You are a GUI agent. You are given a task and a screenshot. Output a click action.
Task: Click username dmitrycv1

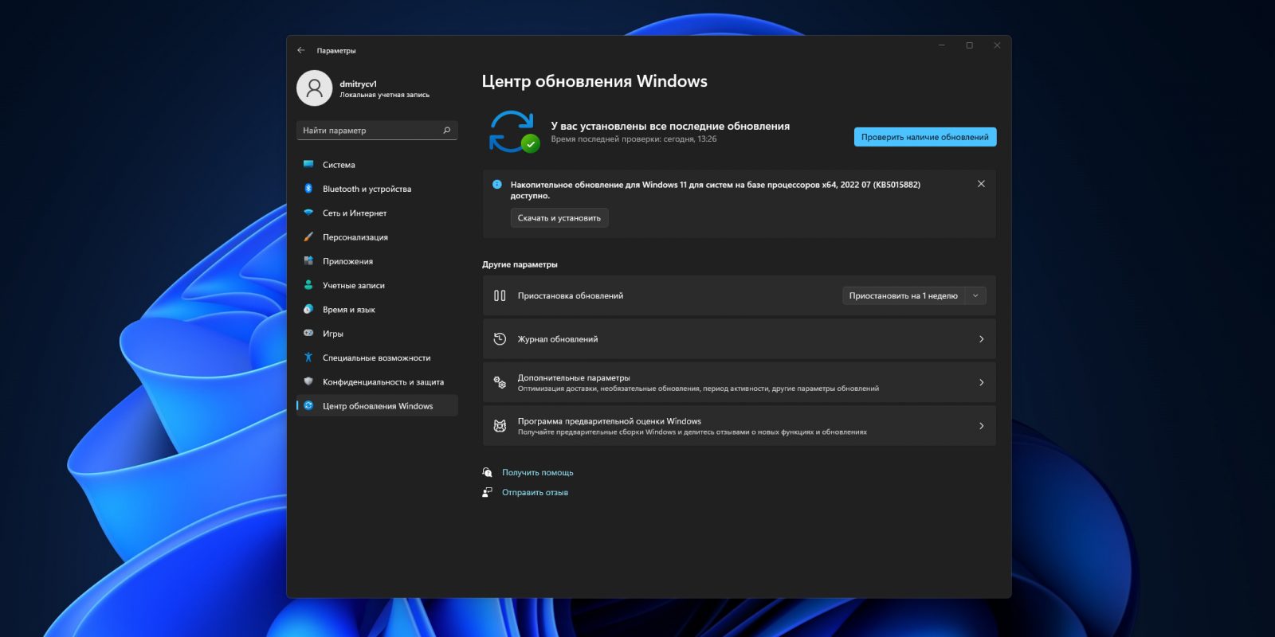coord(359,84)
